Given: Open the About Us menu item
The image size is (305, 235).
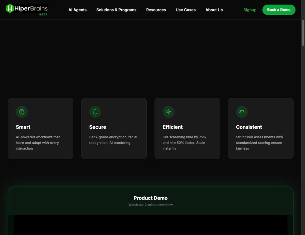Looking at the screenshot, I should [214, 10].
